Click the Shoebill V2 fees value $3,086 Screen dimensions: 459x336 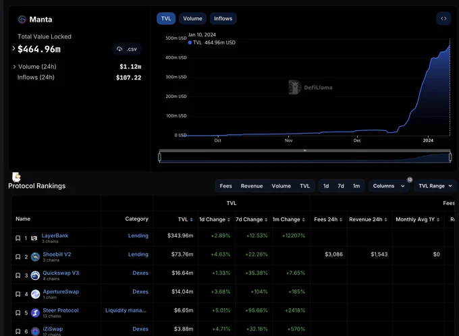coord(333,254)
